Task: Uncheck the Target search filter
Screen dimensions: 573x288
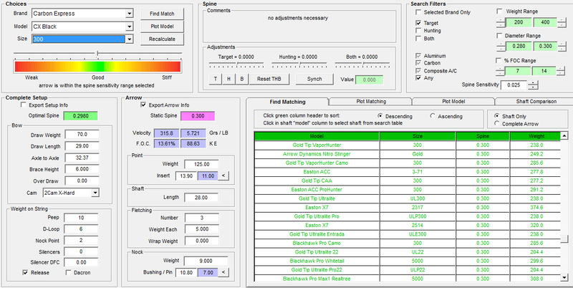Action: click(418, 23)
